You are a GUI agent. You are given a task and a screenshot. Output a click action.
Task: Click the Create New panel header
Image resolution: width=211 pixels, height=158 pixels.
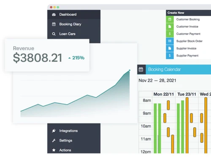pyautogui.click(x=189, y=13)
